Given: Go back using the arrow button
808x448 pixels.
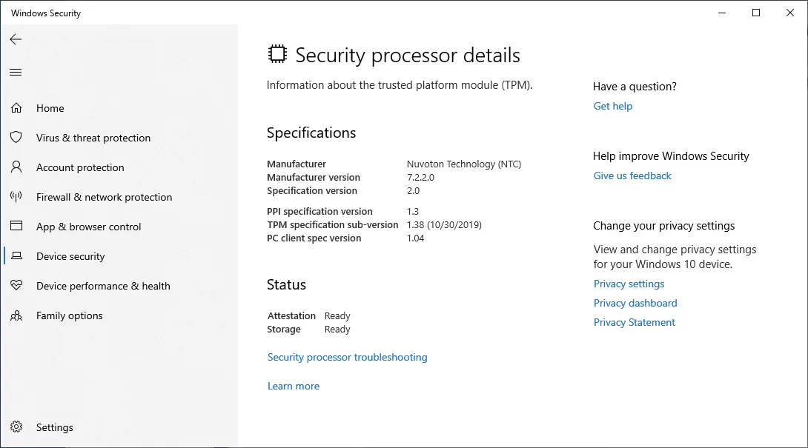Looking at the screenshot, I should pyautogui.click(x=16, y=39).
